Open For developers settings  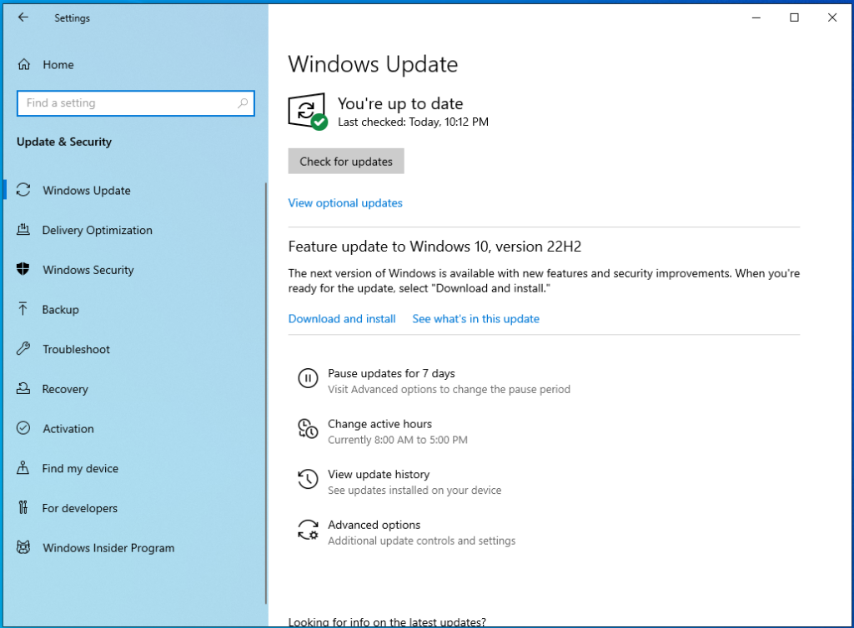tap(79, 509)
